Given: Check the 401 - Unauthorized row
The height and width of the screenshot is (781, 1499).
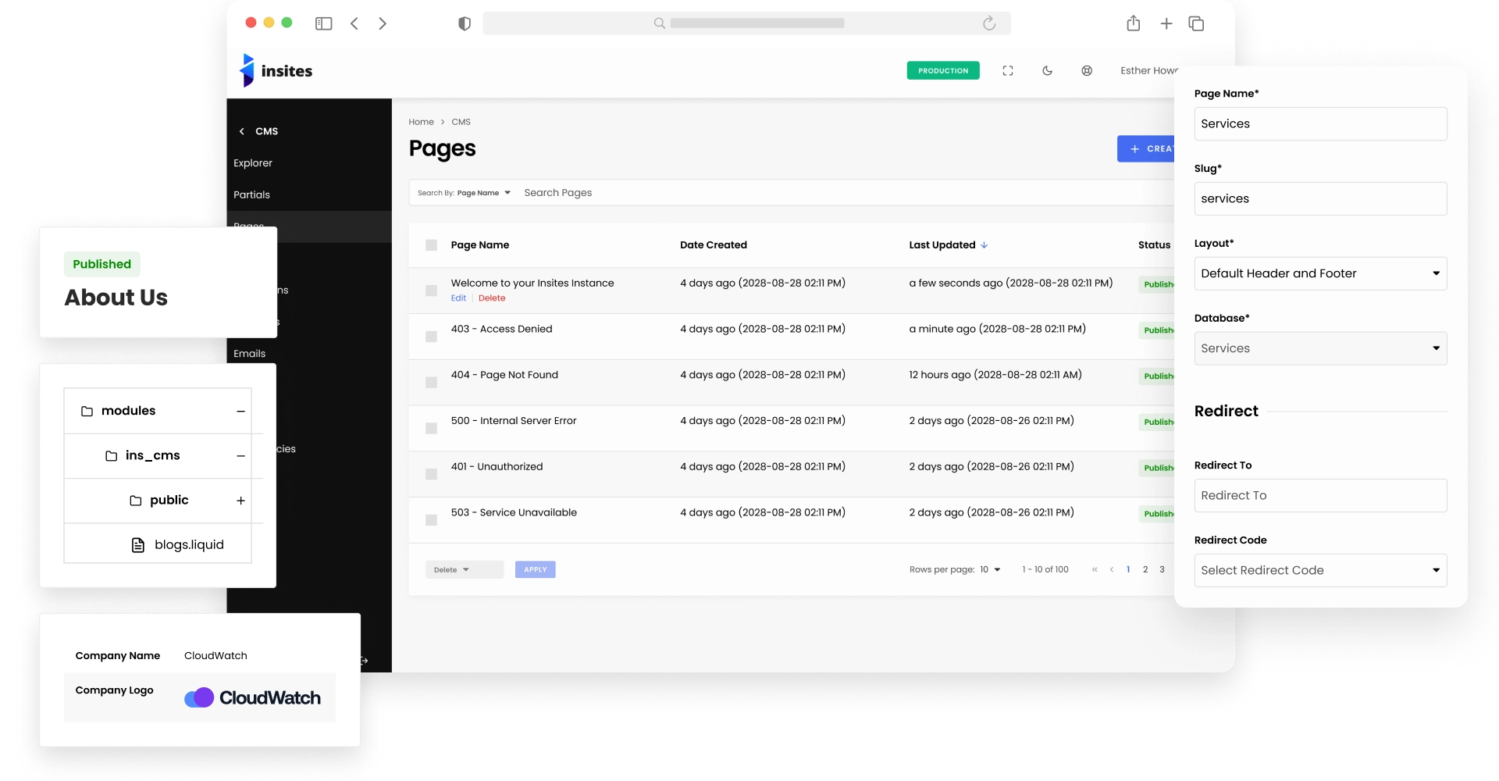Looking at the screenshot, I should tap(431, 474).
